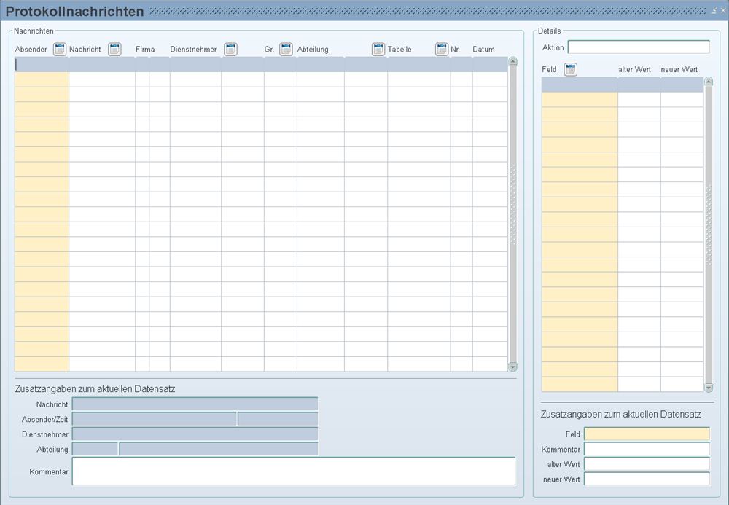
Task: Open the Feld lookup list icon in Details
Action: [571, 70]
